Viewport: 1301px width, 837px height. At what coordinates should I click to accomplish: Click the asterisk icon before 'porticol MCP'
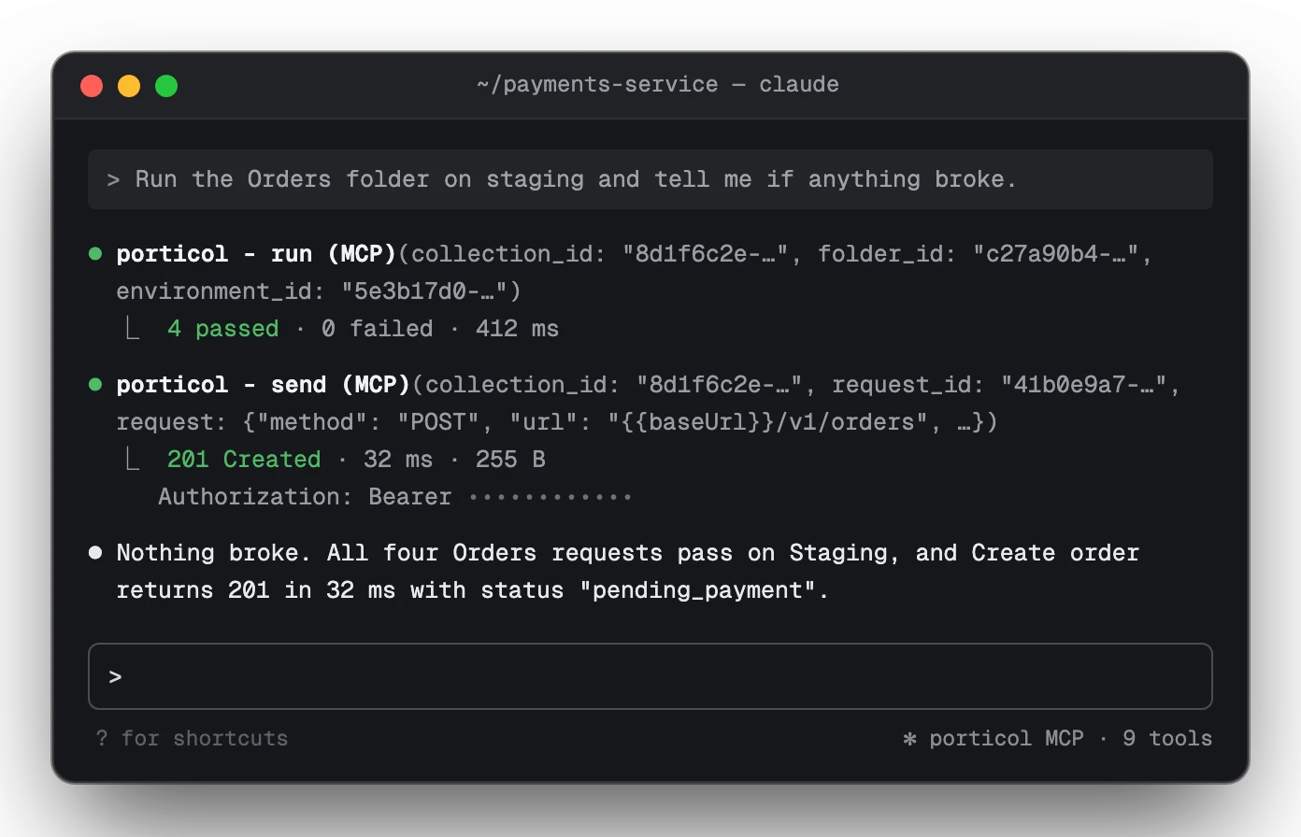(909, 739)
